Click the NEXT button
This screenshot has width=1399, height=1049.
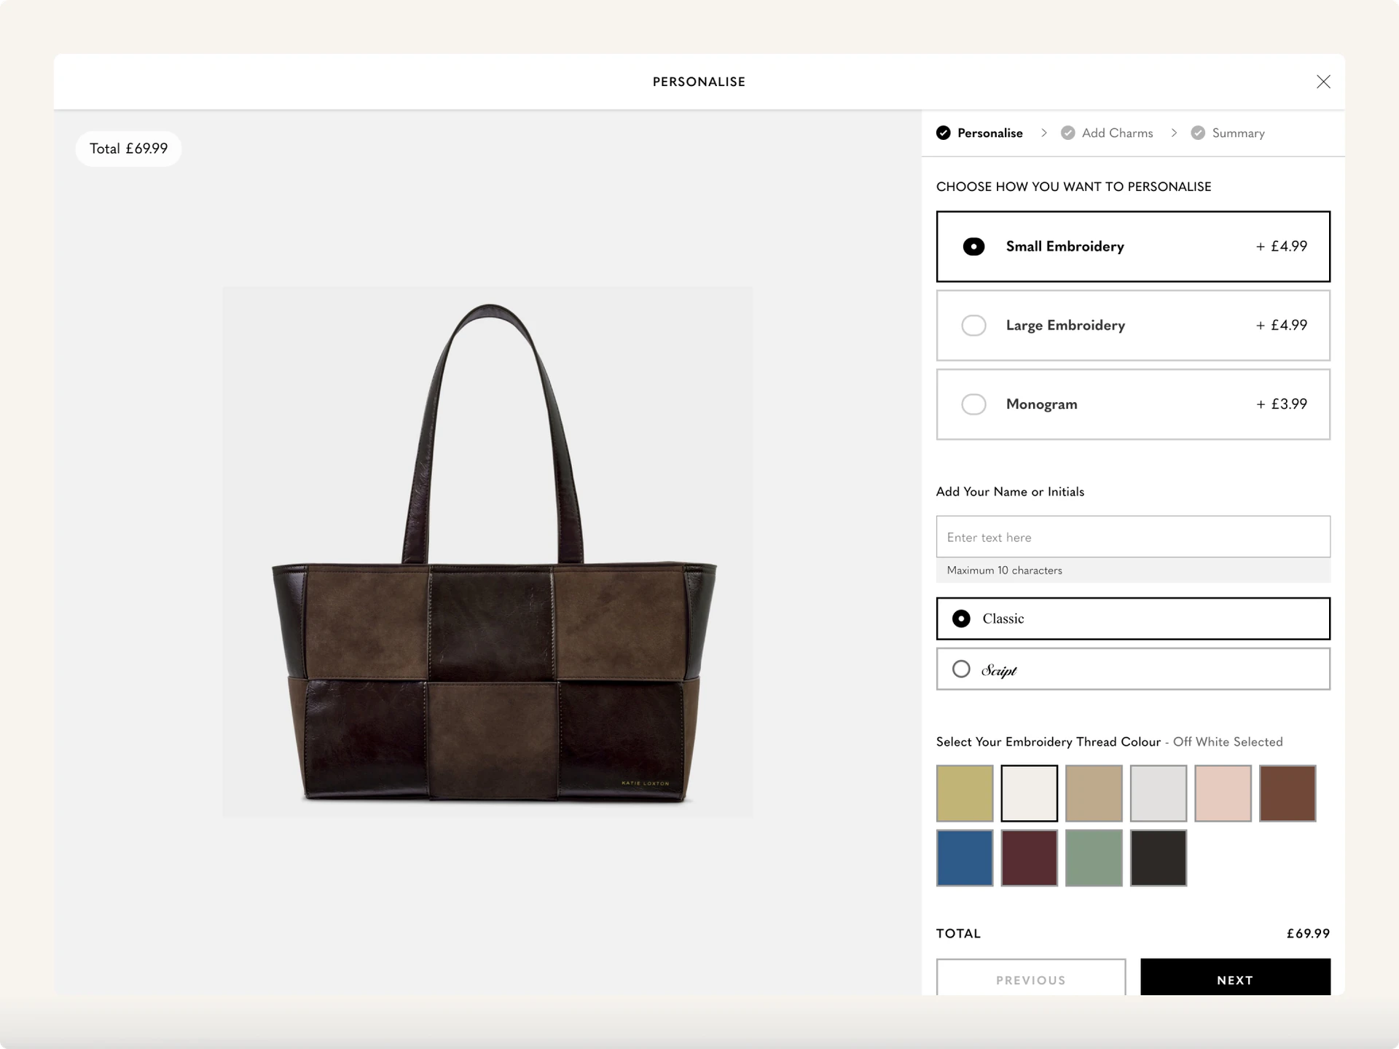point(1235,978)
